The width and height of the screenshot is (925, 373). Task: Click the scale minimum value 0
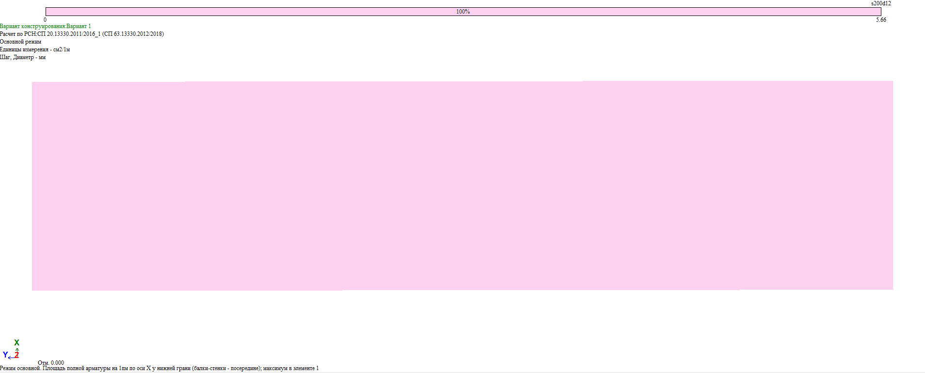coord(45,20)
